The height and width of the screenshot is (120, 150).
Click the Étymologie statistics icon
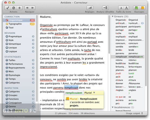click(x=7, y=75)
